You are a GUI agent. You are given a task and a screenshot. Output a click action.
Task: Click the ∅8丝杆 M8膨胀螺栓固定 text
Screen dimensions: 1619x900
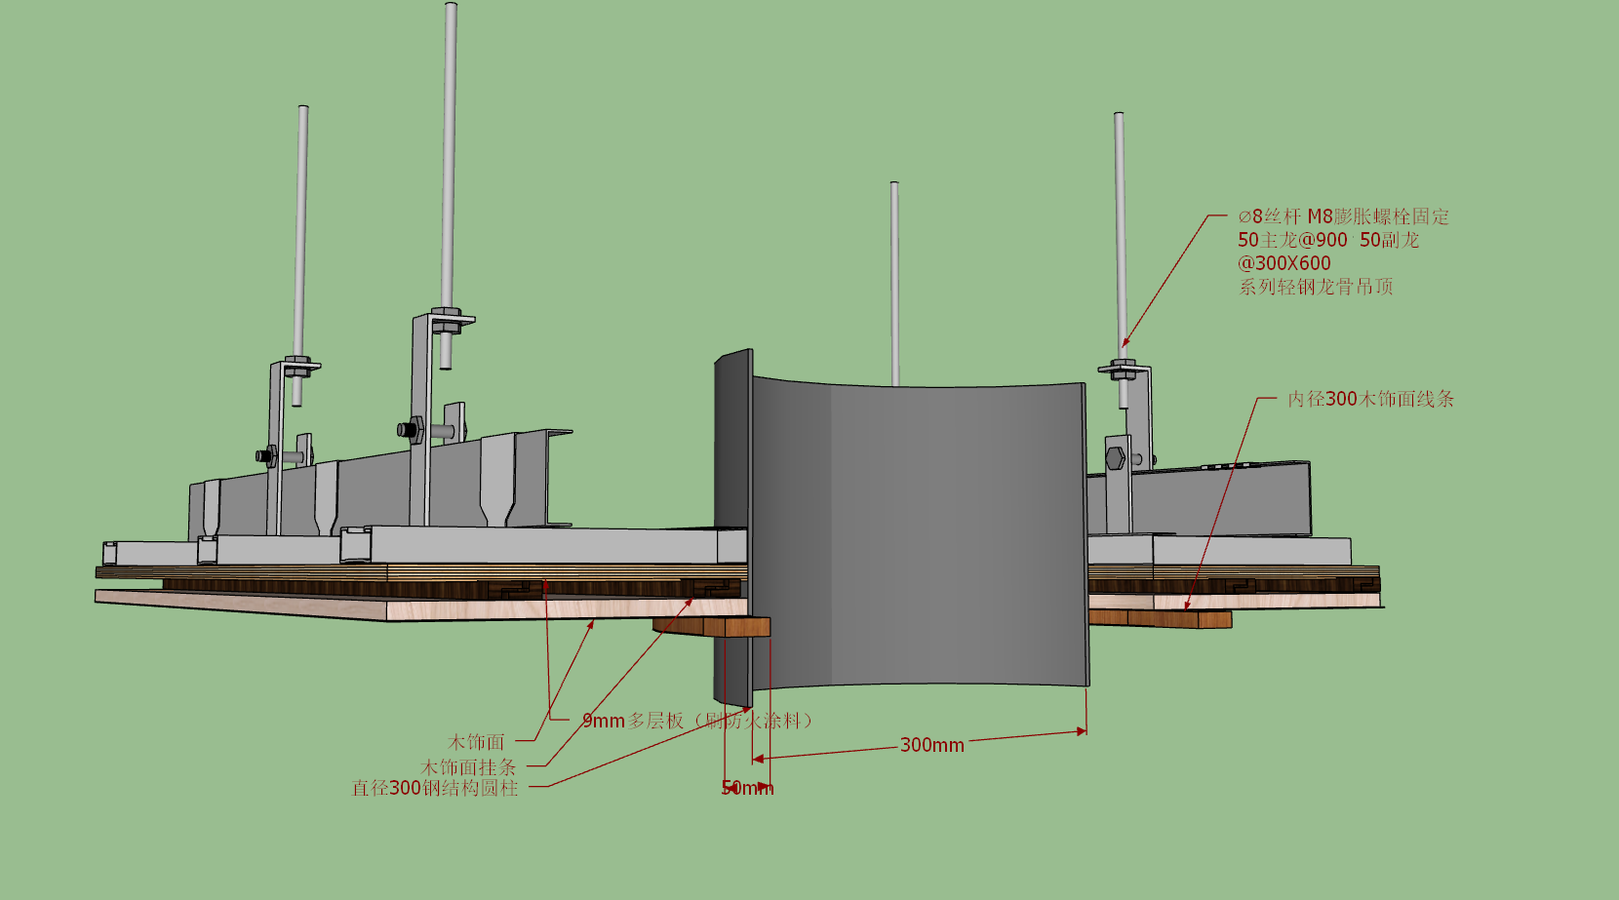click(x=1343, y=216)
